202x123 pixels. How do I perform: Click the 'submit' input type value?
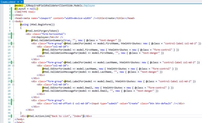112,103
